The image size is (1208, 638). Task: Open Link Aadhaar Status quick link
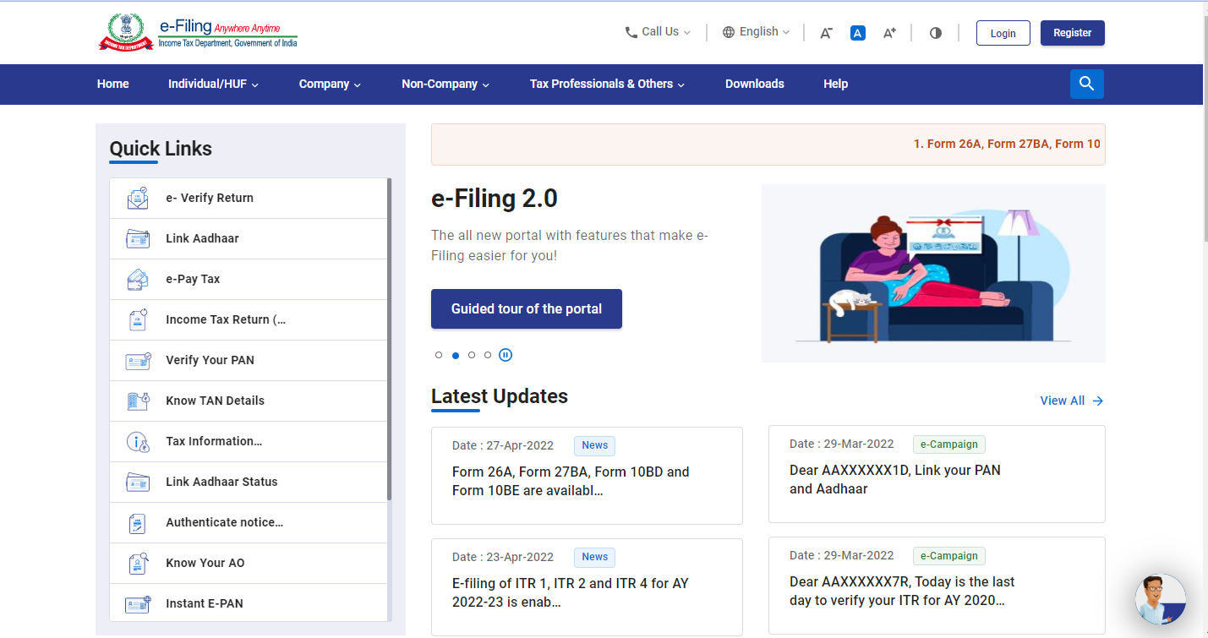[x=248, y=482]
